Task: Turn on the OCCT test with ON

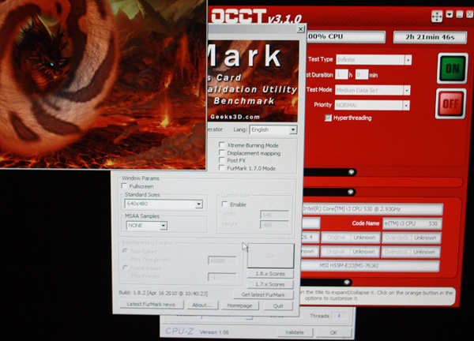Action: pyautogui.click(x=452, y=69)
